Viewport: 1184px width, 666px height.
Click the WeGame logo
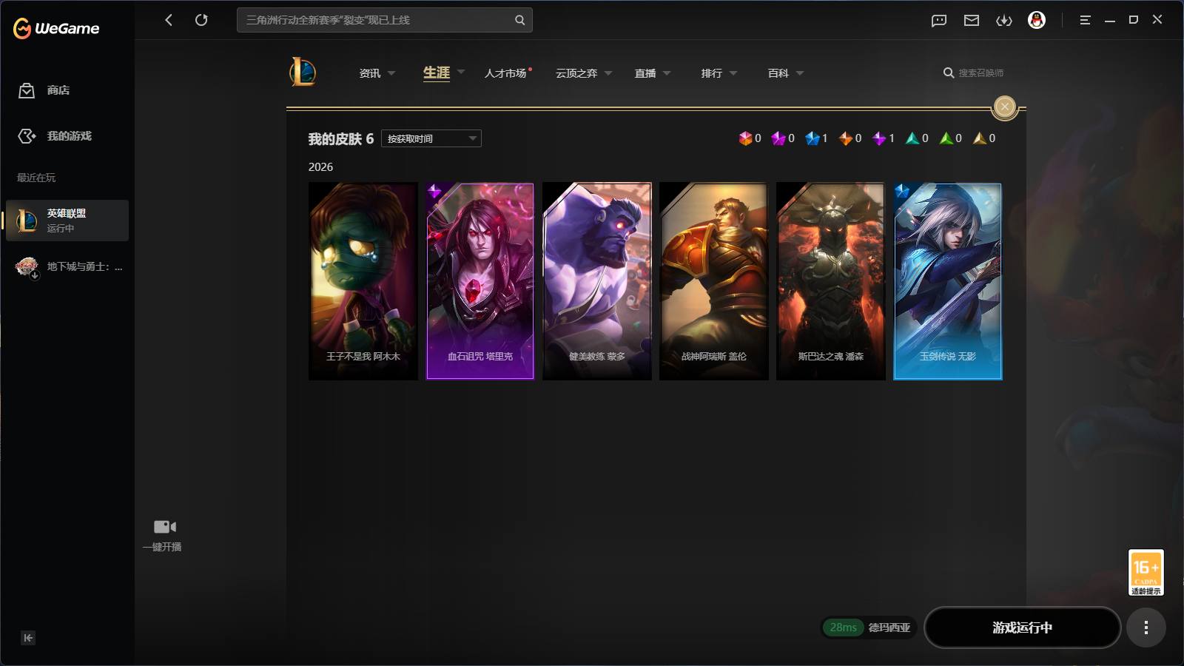click(x=56, y=28)
